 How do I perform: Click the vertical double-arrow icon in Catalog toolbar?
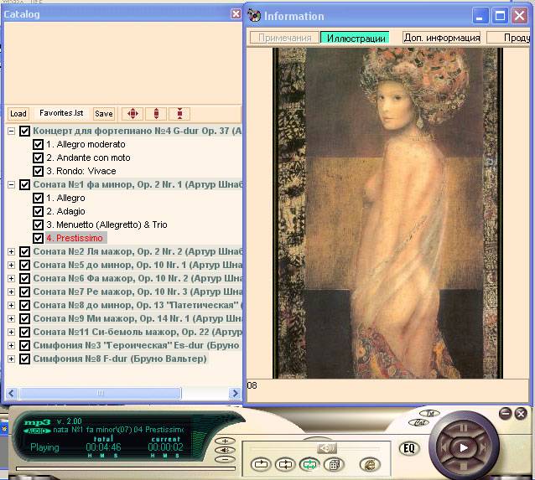click(x=156, y=114)
